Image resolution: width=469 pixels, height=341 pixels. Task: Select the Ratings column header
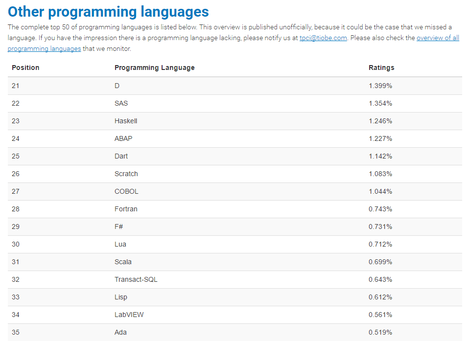point(381,68)
